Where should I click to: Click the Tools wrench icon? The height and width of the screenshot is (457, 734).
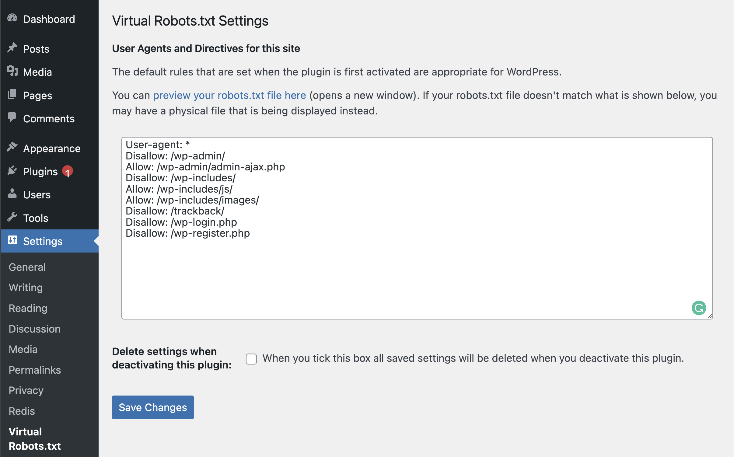(x=12, y=217)
